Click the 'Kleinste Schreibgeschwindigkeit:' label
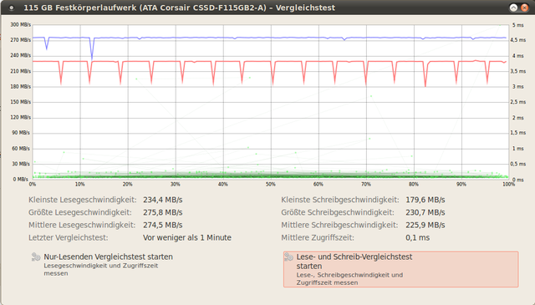The height and width of the screenshot is (305, 535). pos(340,200)
